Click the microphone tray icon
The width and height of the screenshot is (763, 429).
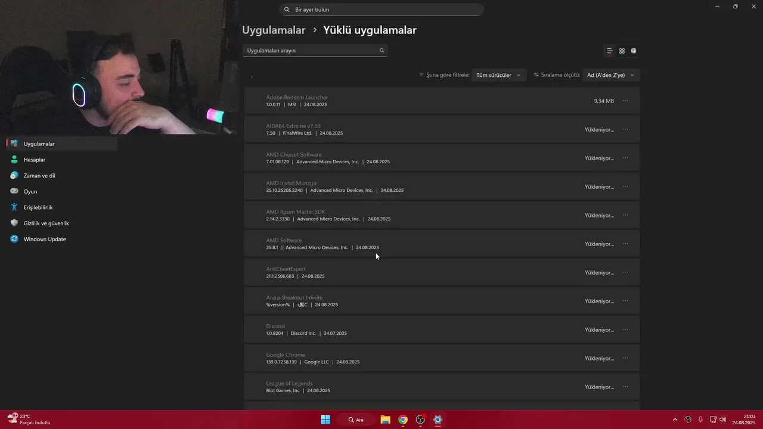tap(700, 419)
